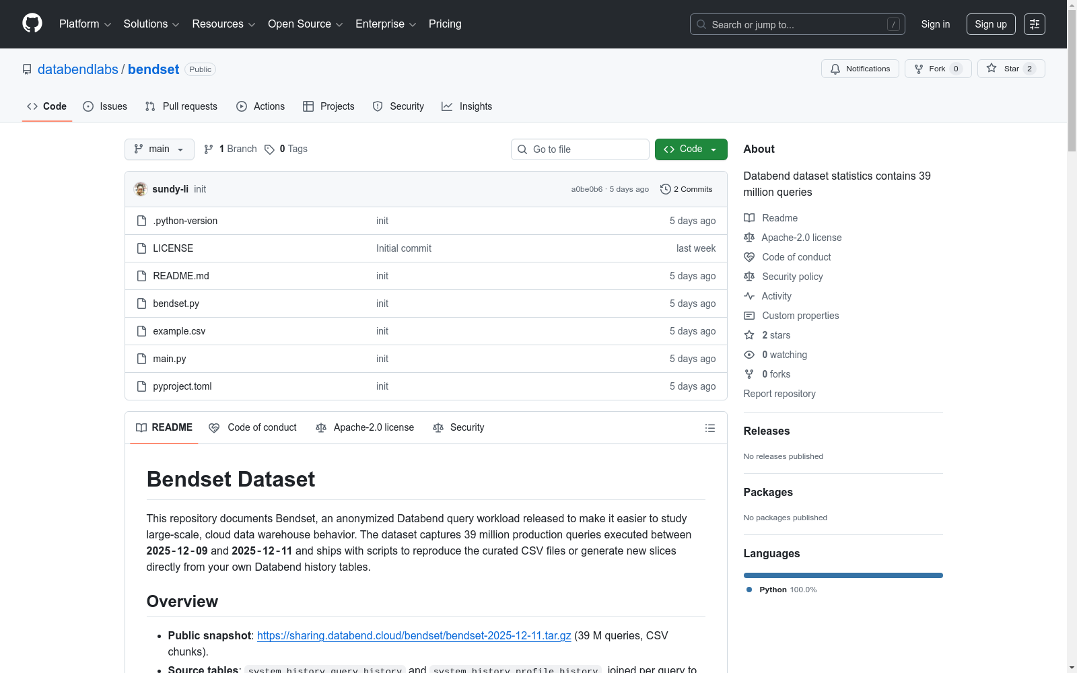Open the bendset.py file

(x=176, y=304)
